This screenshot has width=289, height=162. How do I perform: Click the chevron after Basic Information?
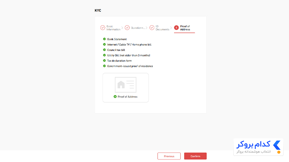122,28
